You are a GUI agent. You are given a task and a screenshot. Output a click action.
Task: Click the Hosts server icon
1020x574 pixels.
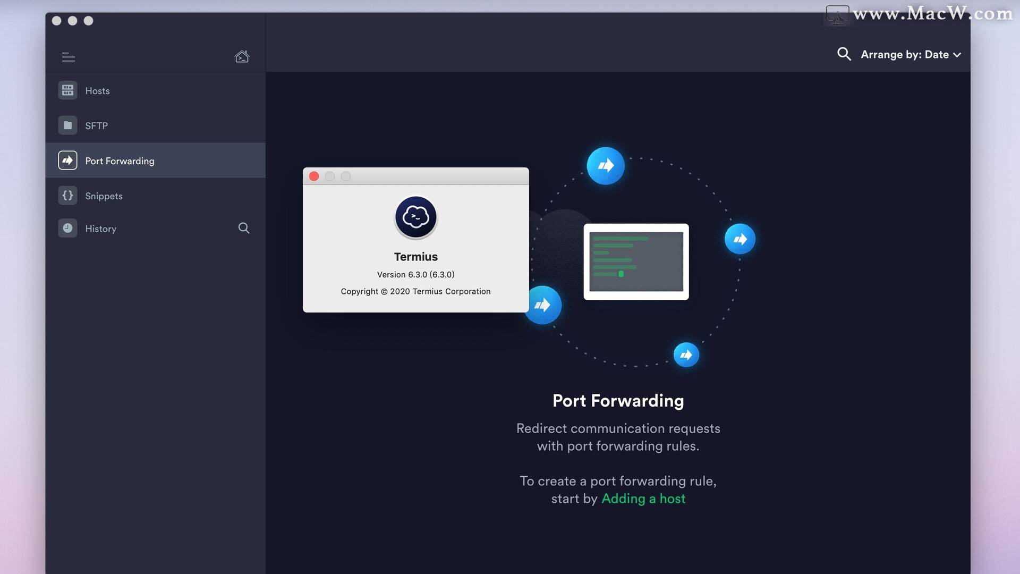point(67,90)
